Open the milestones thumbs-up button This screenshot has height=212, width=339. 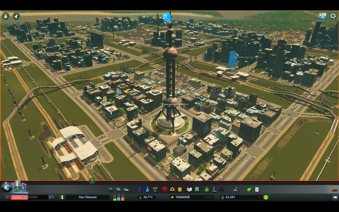(x=17, y=189)
